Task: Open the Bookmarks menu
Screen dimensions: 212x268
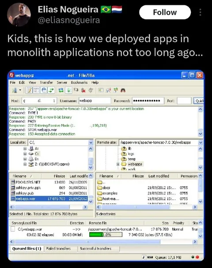Action: pyautogui.click(x=79, y=82)
